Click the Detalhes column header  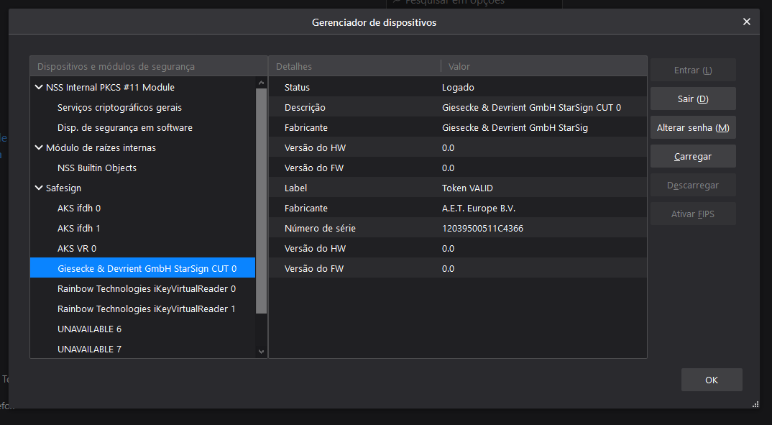[354, 66]
